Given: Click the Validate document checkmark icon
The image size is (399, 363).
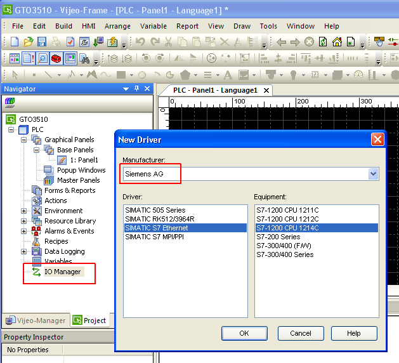Looking at the screenshot, I should (x=70, y=42).
